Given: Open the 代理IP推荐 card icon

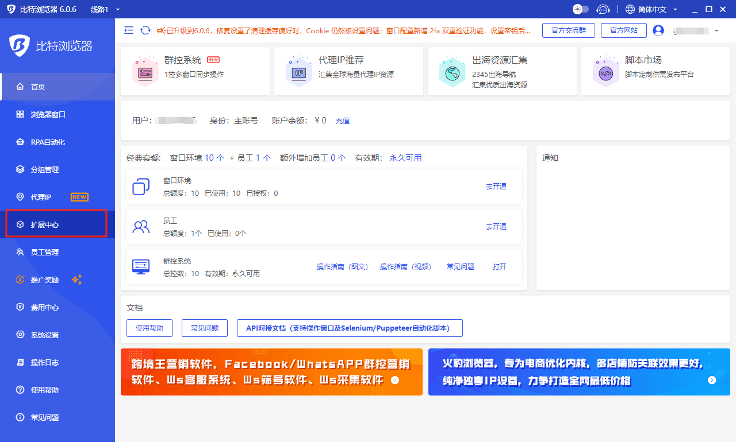Looking at the screenshot, I should pyautogui.click(x=299, y=71).
